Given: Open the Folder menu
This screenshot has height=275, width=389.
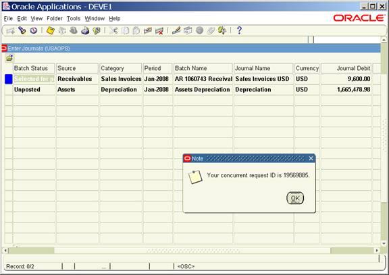Looking at the screenshot, I should (55, 19).
